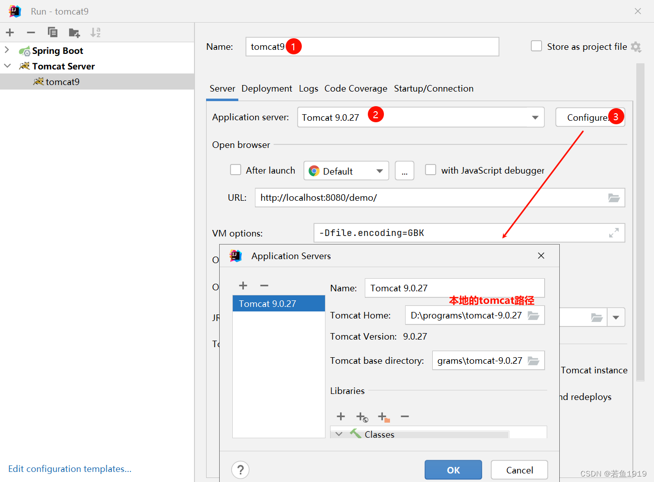Click the configuration Name field tomcat9

point(372,47)
